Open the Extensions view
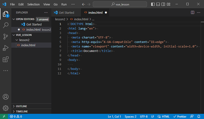Viewport: 204px width, 119px height. click(x=6, y=59)
